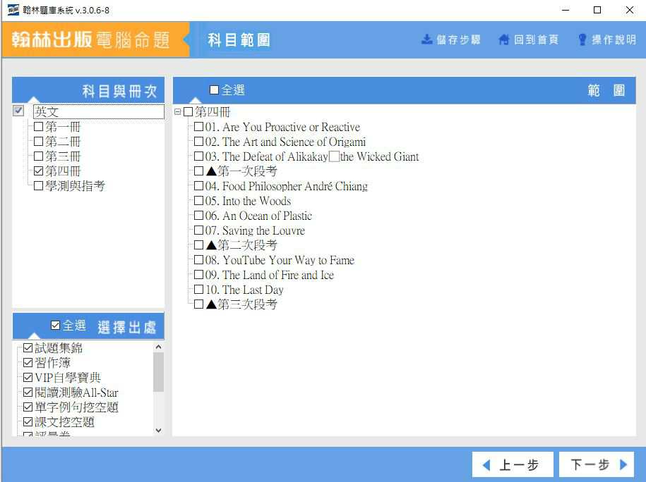Check the 第一冊 checkbox

tap(38, 127)
